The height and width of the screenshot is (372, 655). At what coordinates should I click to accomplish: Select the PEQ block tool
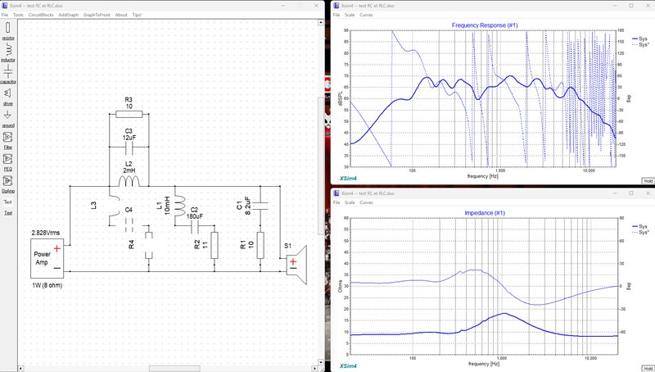[x=8, y=161]
